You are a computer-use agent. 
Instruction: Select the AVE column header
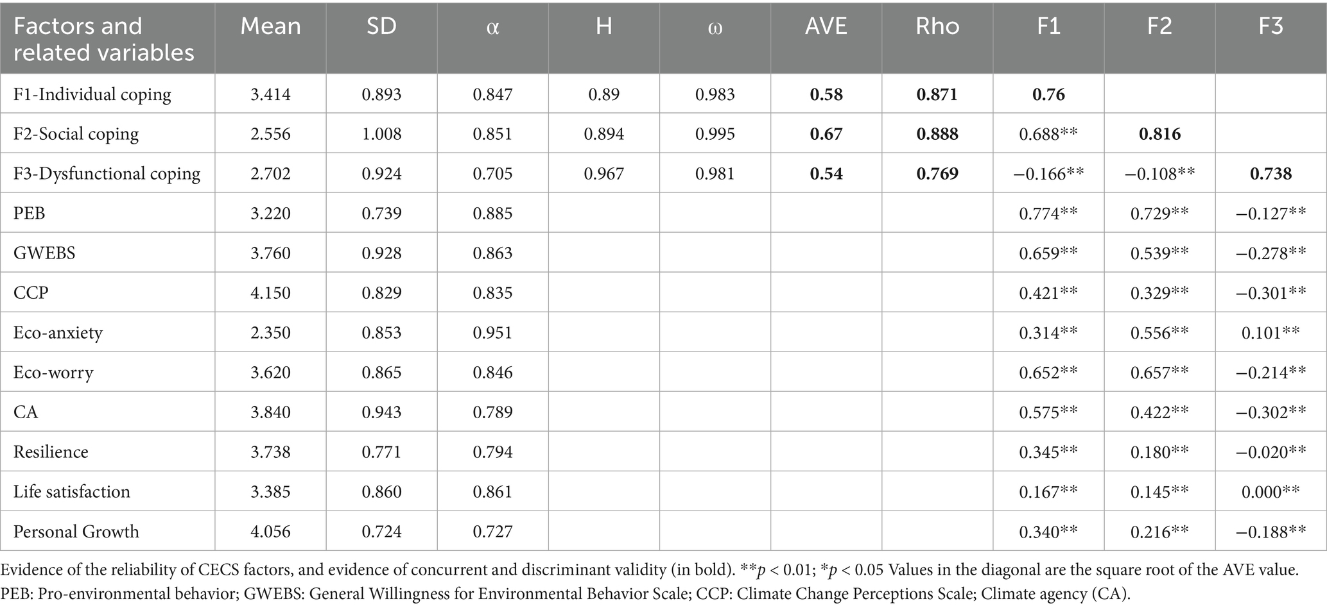[x=826, y=26]
